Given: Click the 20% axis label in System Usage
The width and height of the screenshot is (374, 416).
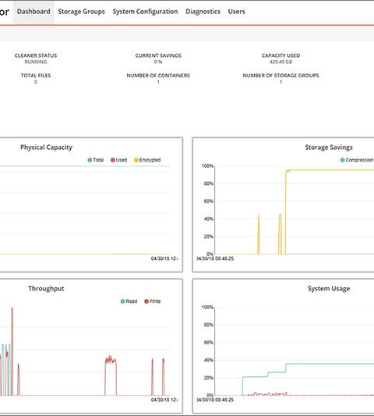Looking at the screenshot, I should point(209,378).
